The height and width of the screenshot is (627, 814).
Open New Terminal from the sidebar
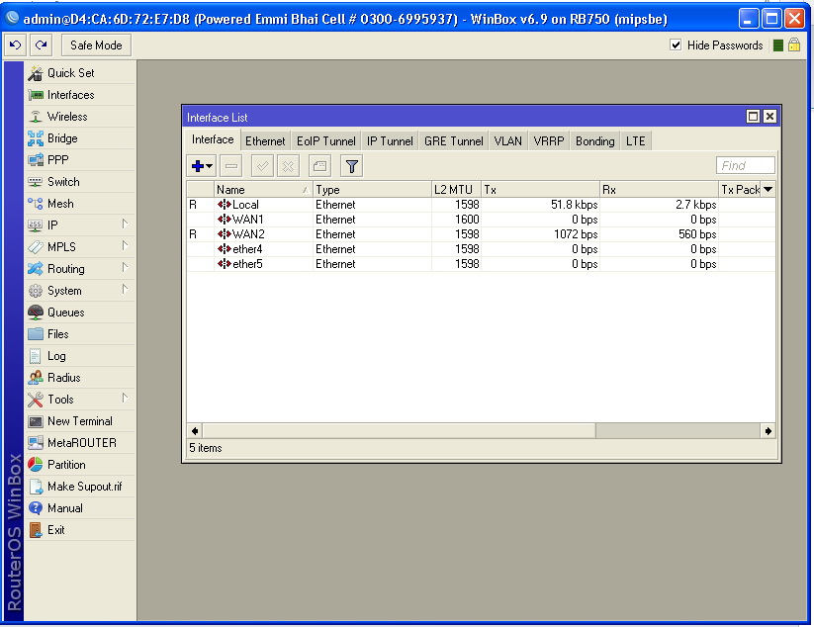72,421
